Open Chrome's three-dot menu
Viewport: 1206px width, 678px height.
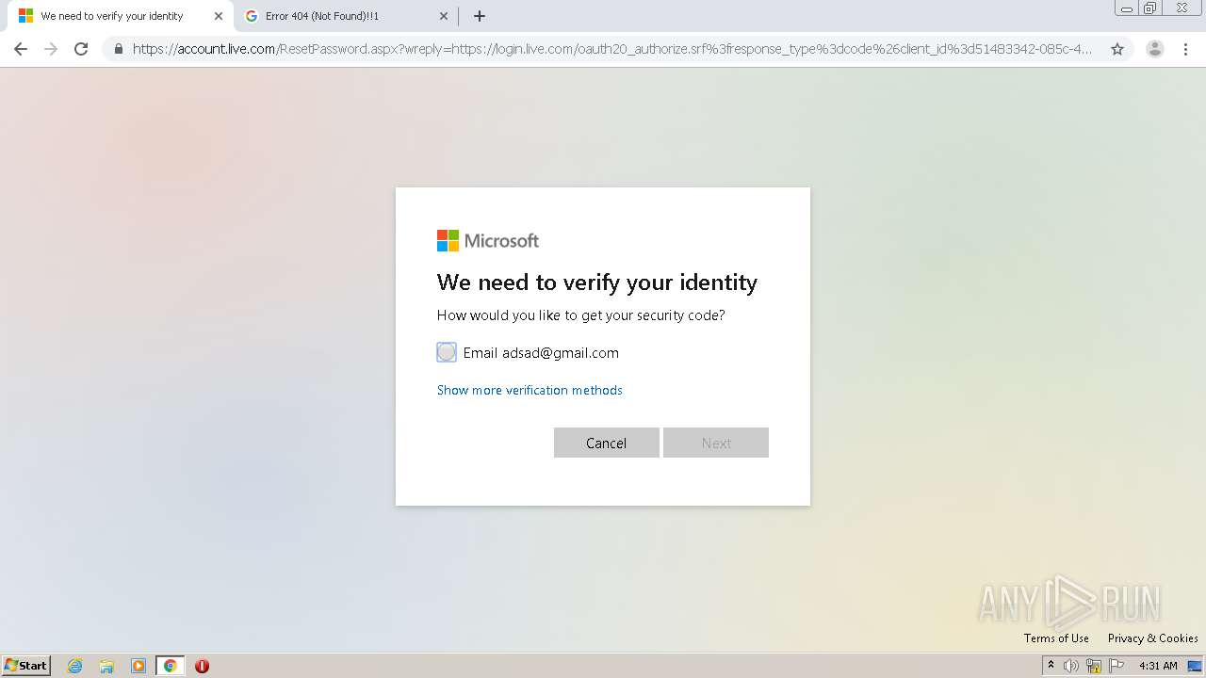[x=1186, y=49]
